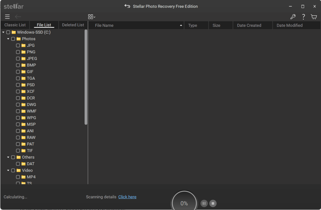The width and height of the screenshot is (321, 210).
Task: Click the Others folder icon
Action: click(x=18, y=157)
